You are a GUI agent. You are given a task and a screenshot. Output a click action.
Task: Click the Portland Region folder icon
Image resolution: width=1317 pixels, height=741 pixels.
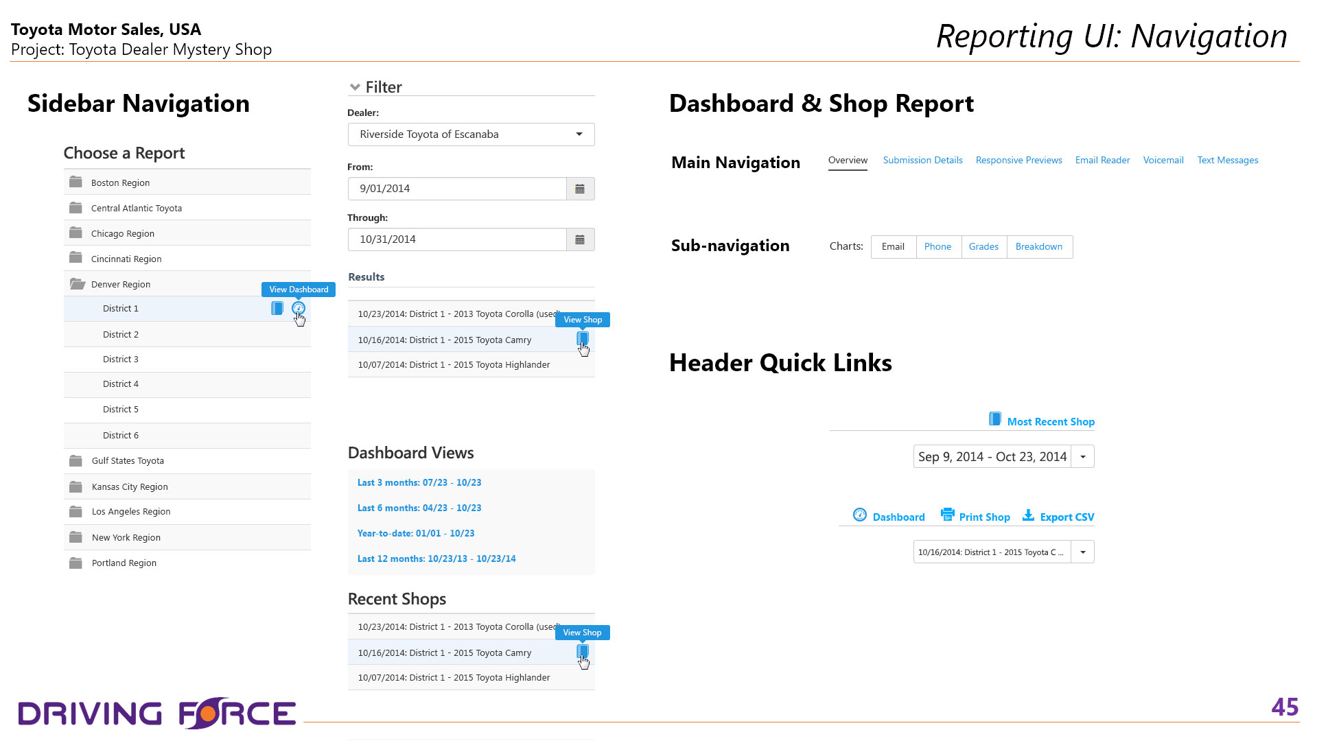75,563
